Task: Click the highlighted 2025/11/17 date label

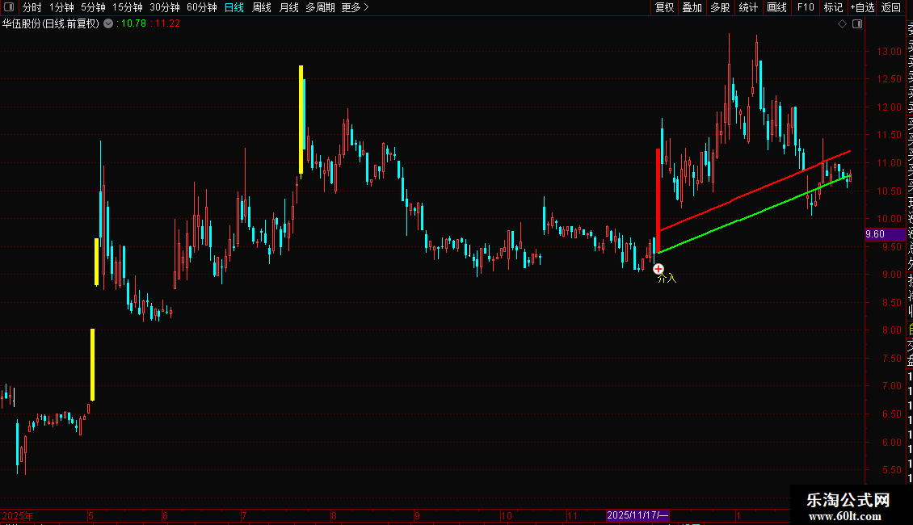Action: (637, 515)
